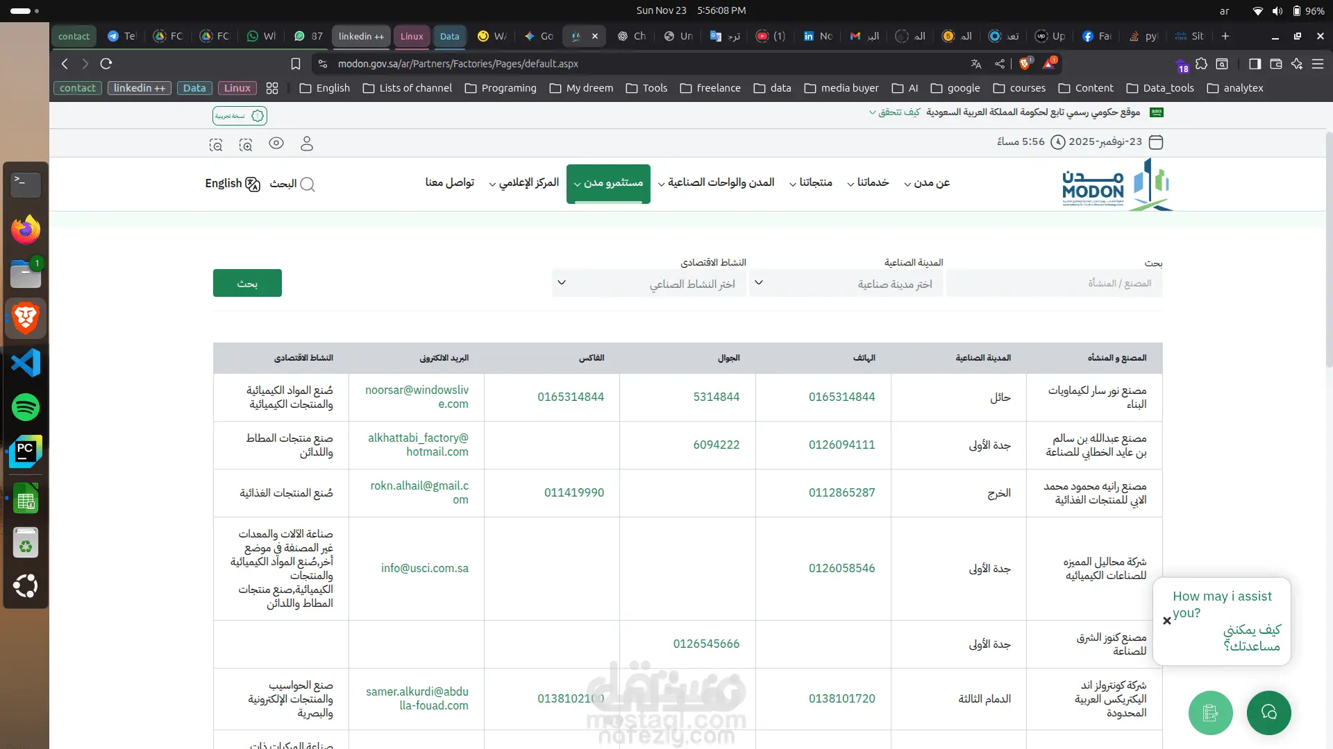This screenshot has width=1333, height=749.
Task: Click the translate page icon in address bar
Action: click(x=976, y=64)
